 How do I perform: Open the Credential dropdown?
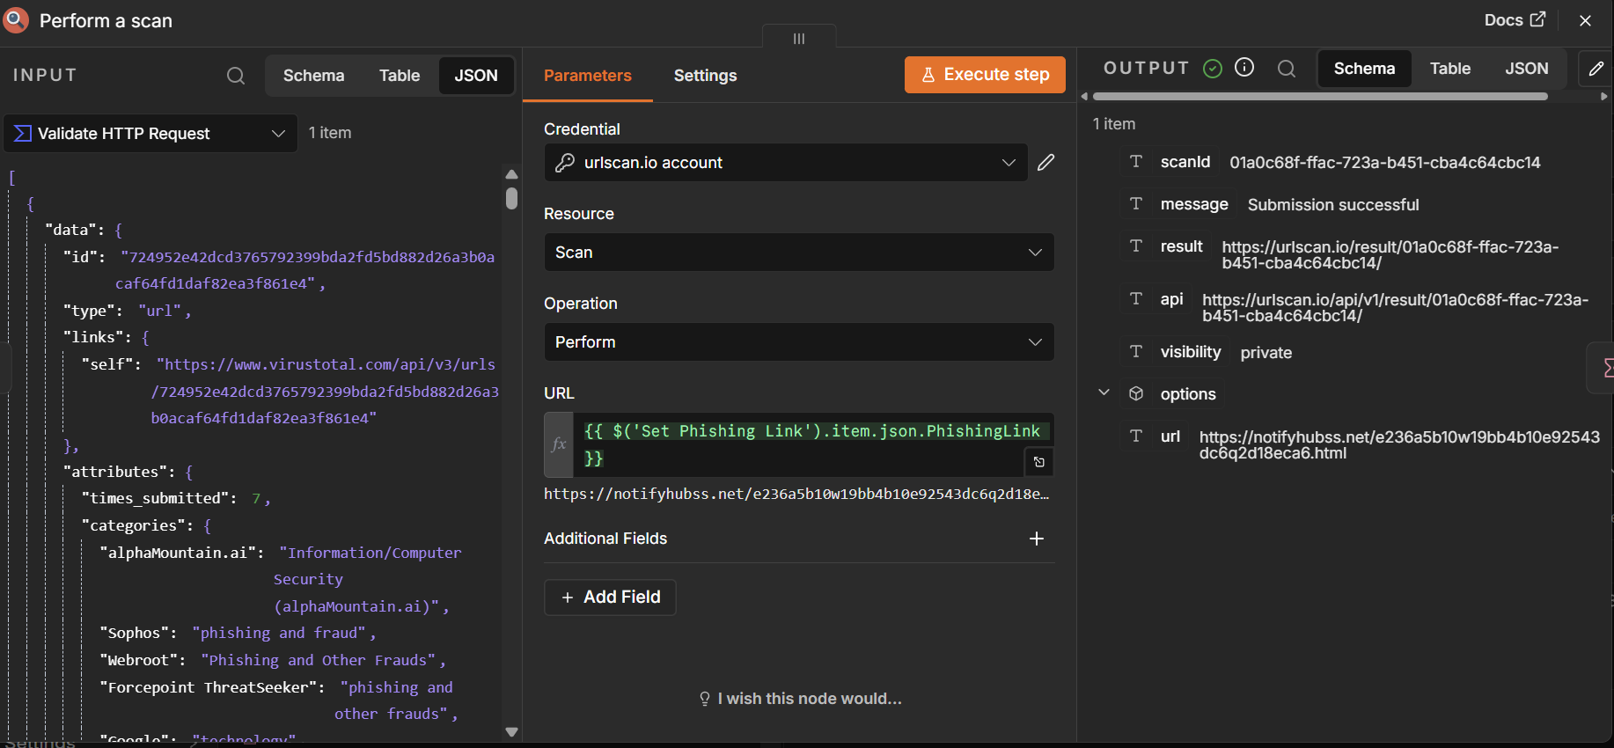click(786, 163)
